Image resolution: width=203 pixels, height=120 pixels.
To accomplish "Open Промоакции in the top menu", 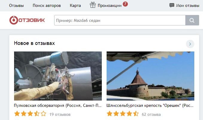I will (110, 6).
